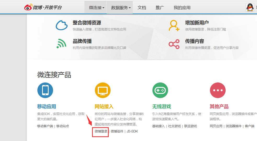The height and width of the screenshot is (141, 257).
Task: Go to 我的应用 in navigation bar
Action: pos(182,8)
